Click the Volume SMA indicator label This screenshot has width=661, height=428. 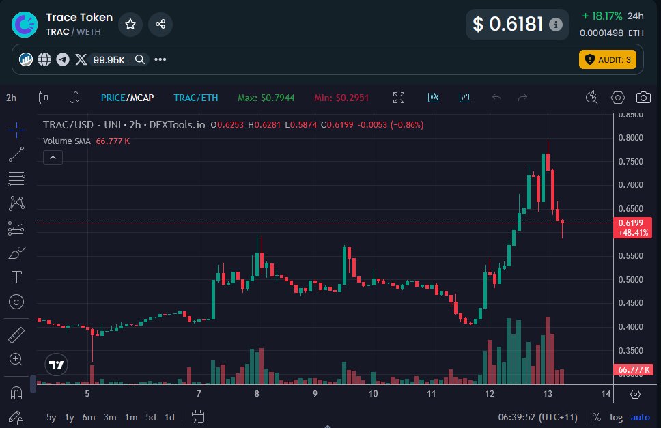tap(67, 141)
